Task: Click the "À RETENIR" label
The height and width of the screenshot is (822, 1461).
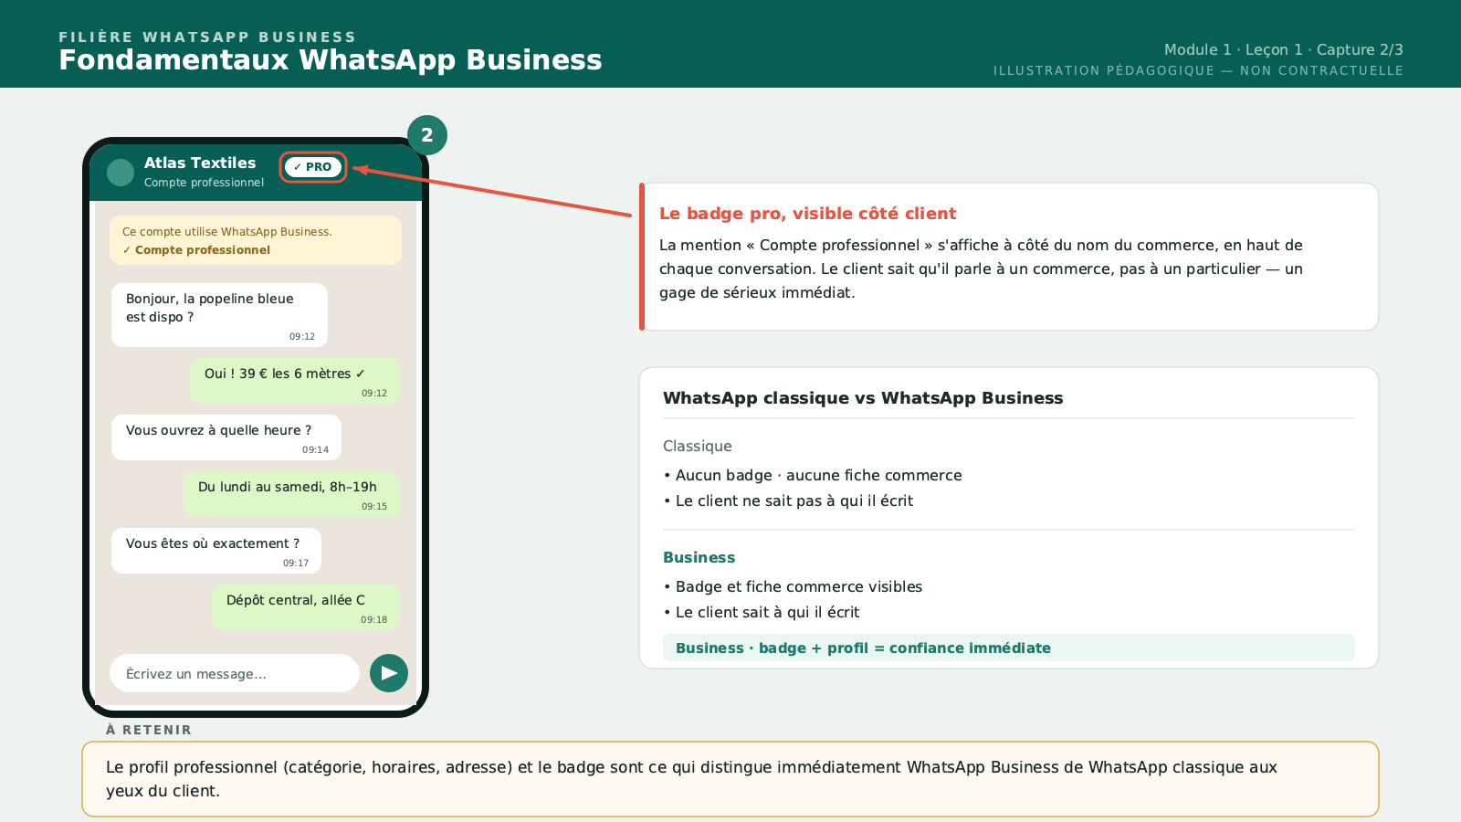Action: coord(149,730)
